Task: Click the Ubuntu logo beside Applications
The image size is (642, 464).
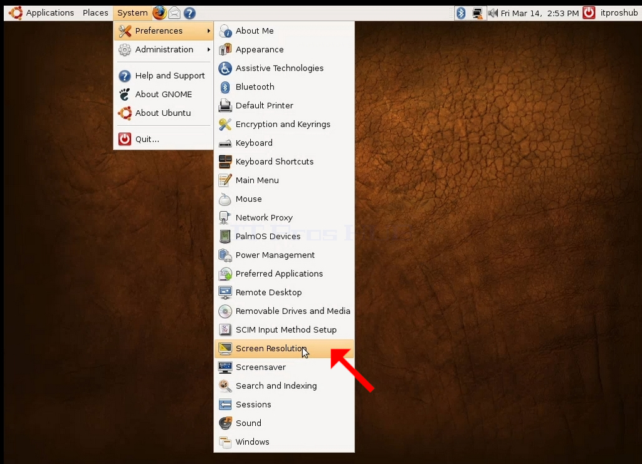Action: pos(16,13)
